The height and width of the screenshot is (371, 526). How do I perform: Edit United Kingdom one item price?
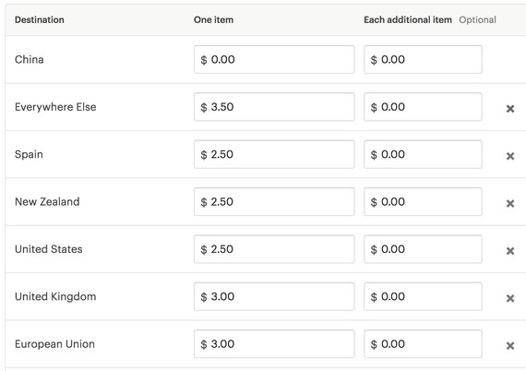coord(274,296)
